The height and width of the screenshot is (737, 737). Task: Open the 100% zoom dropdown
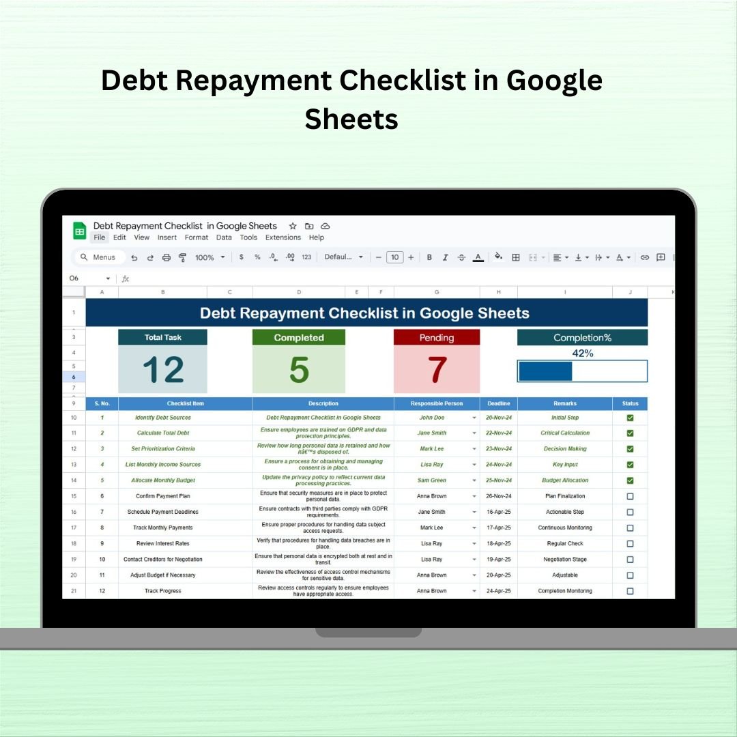210,257
